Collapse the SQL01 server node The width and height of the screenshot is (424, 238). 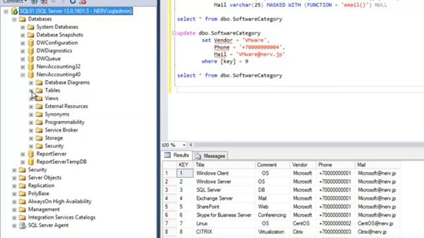[6, 11]
